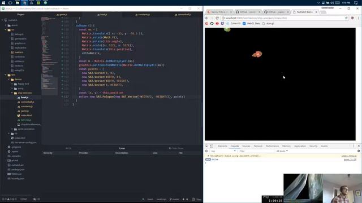Close the DevTools panel
This screenshot has height=203, width=362.
[359, 146]
